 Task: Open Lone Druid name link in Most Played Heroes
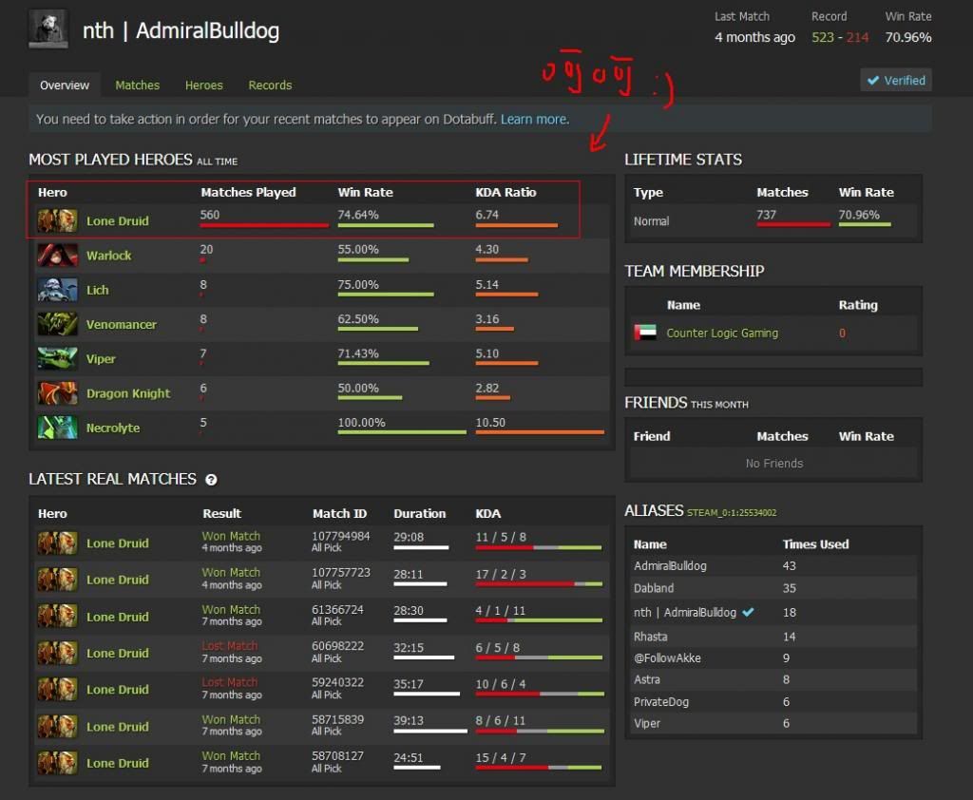117,221
